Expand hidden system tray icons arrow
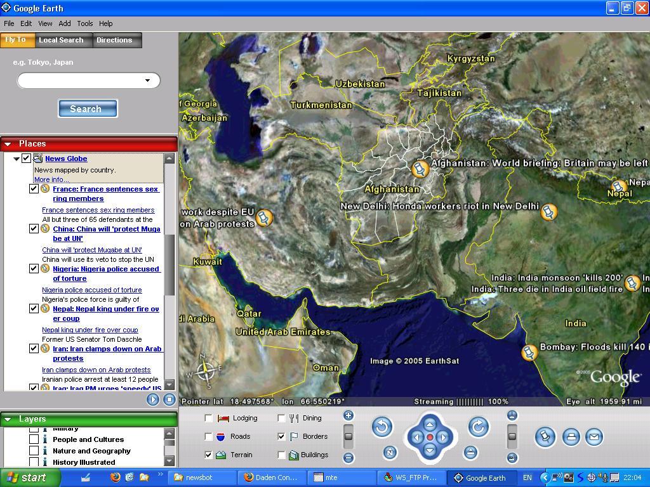Viewport: 650px width, 487px height. [545, 478]
